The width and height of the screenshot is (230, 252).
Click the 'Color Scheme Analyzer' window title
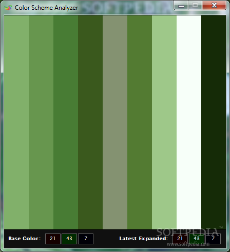click(46, 8)
